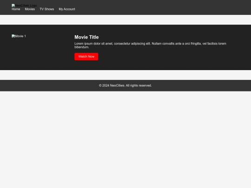Click the Movie Title heading
The width and height of the screenshot is (251, 188).
coord(86,37)
